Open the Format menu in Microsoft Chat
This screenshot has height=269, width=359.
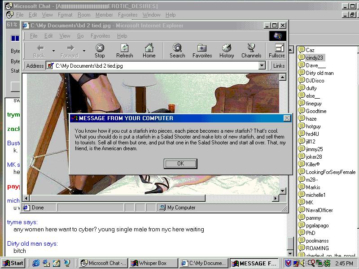[x=65, y=15]
